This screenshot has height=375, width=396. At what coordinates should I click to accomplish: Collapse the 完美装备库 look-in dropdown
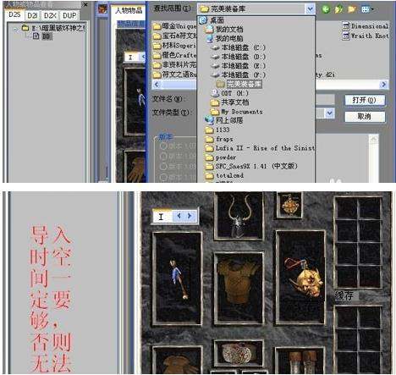[x=310, y=9]
